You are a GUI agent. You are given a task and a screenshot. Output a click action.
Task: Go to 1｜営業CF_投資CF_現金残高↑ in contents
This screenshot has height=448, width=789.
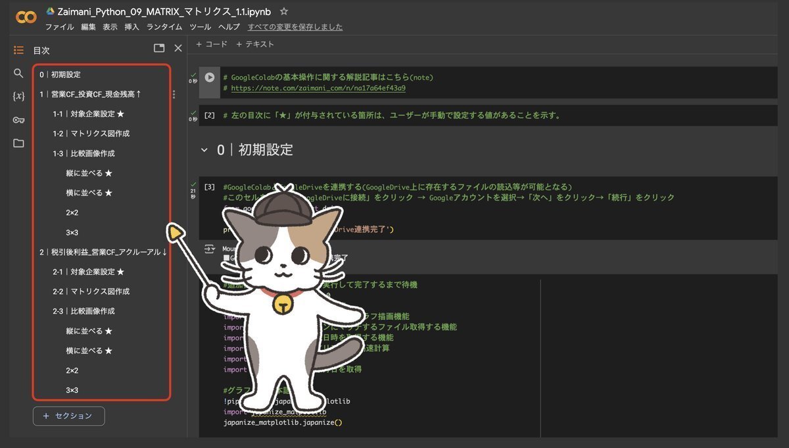pyautogui.click(x=90, y=94)
